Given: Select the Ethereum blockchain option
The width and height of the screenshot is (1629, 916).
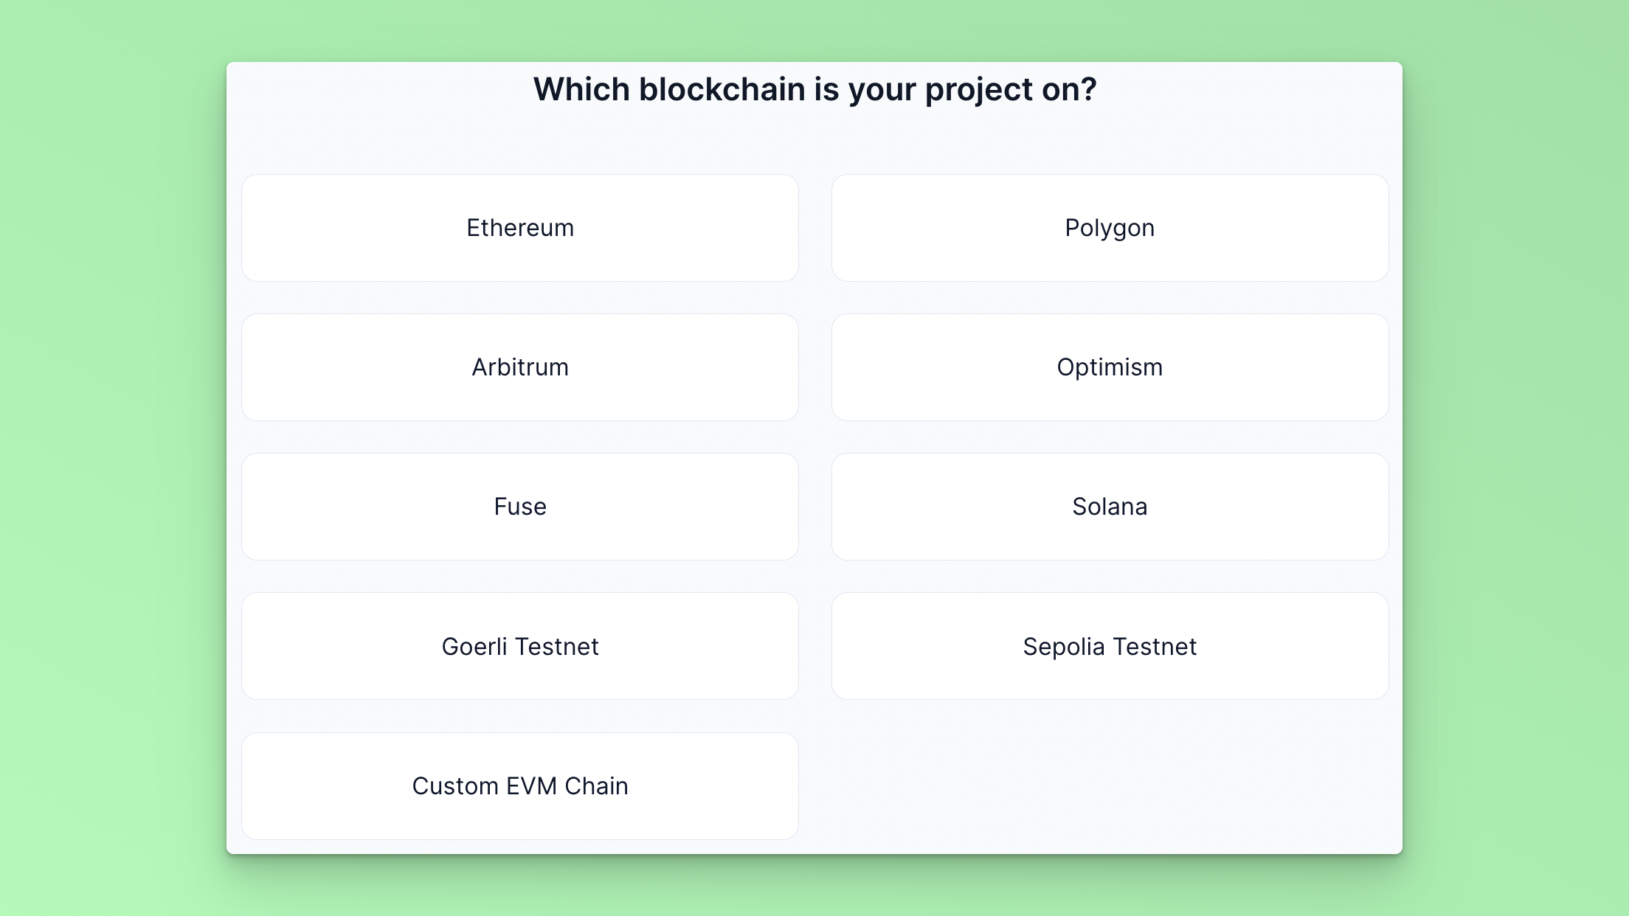Looking at the screenshot, I should [x=520, y=228].
